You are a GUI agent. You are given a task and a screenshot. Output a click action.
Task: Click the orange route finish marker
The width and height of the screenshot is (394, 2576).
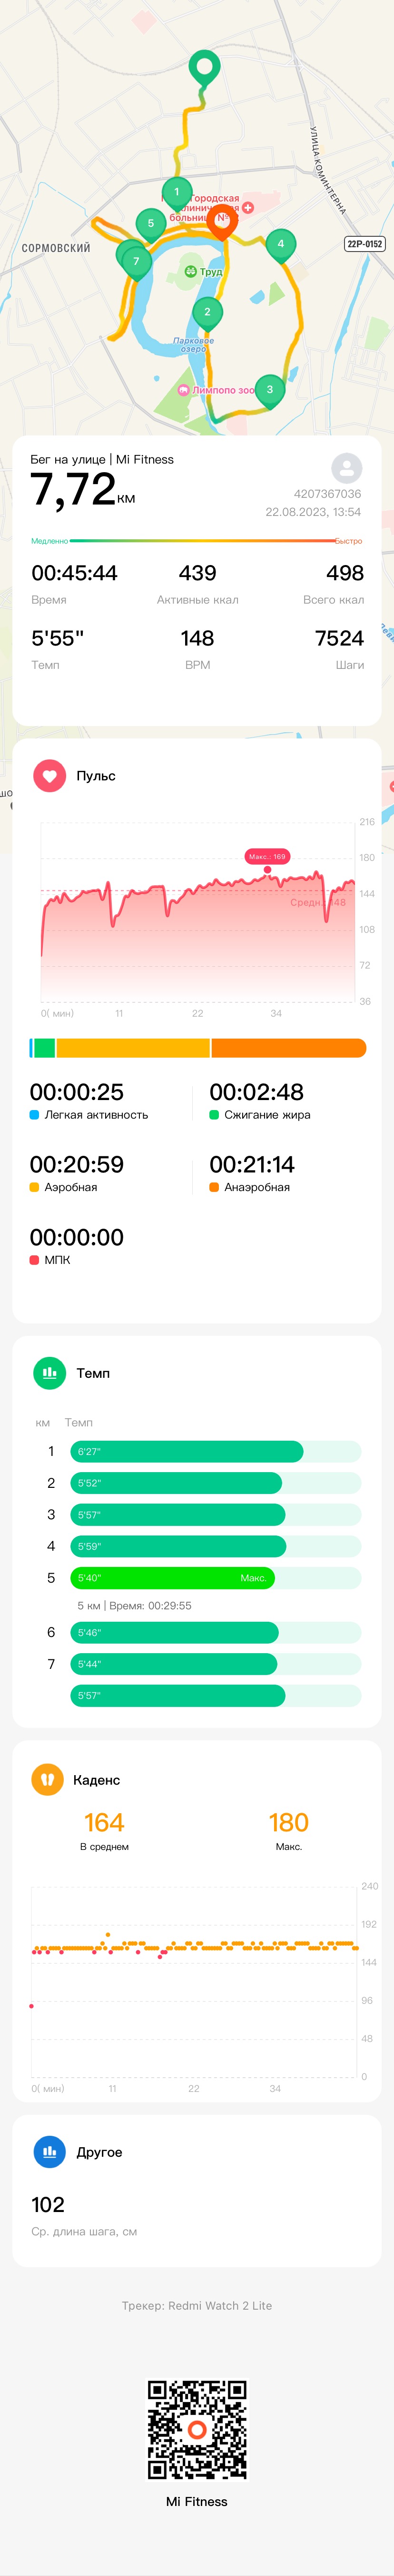[222, 221]
